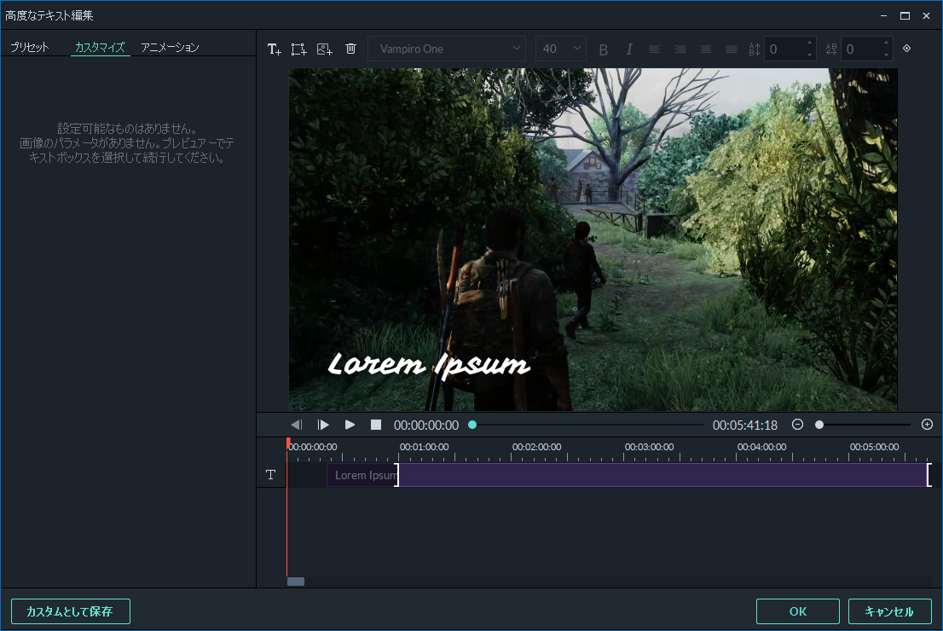The width and height of the screenshot is (943, 631).
Task: Add a new text box
Action: (x=274, y=49)
